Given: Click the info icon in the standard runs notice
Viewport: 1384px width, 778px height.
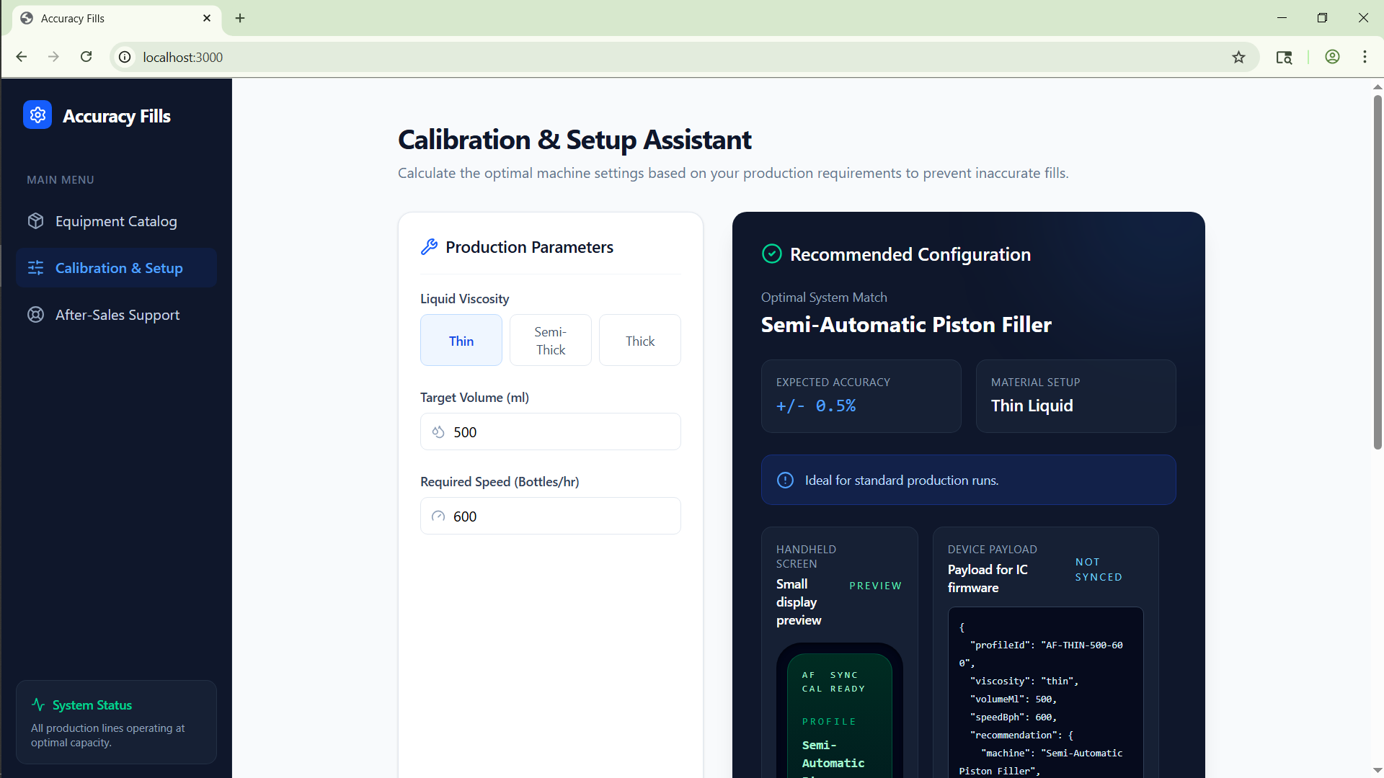Looking at the screenshot, I should 785,480.
